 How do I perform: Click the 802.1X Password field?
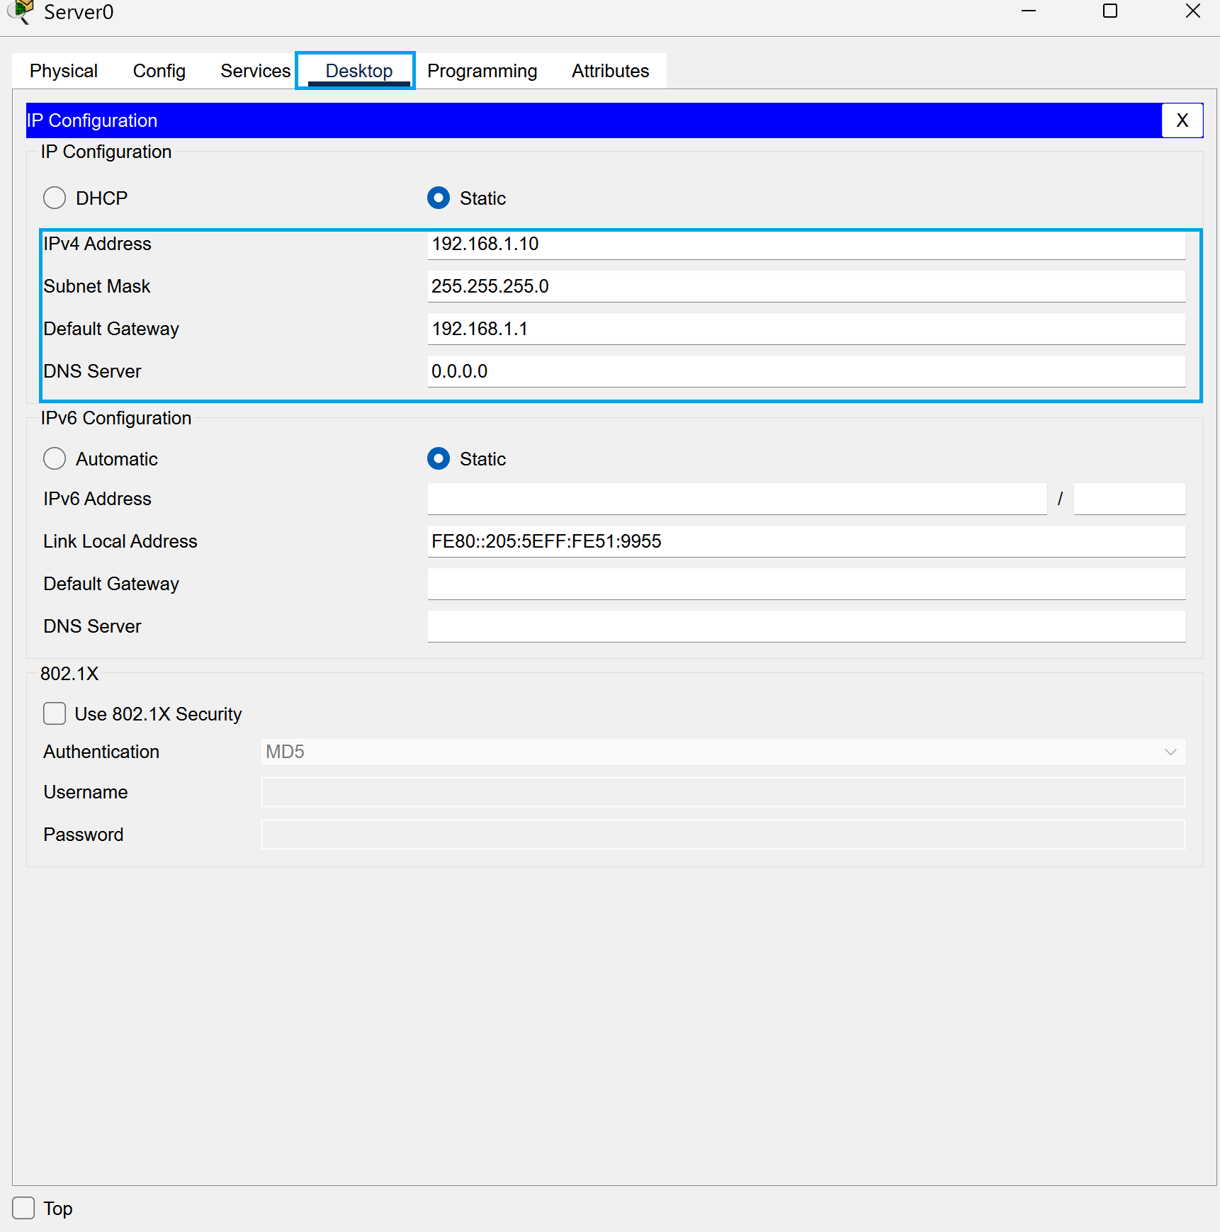(723, 835)
